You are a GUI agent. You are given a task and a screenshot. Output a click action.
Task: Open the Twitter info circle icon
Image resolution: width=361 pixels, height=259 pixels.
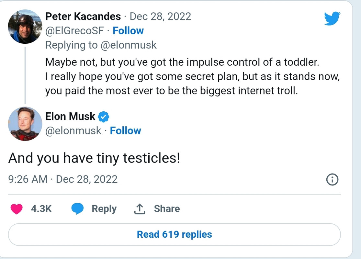coord(332,179)
